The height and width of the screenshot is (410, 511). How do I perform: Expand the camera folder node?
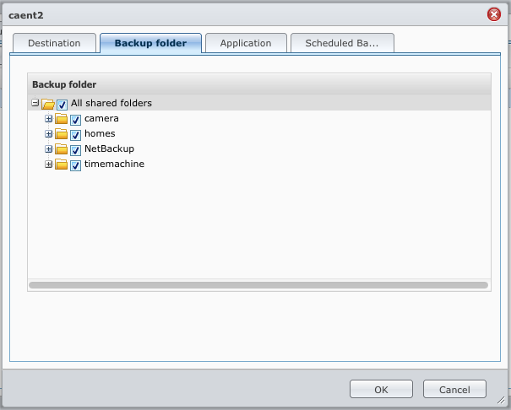tap(48, 119)
